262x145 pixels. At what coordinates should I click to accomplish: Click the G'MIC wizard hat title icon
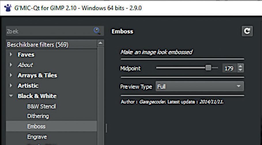(8, 8)
